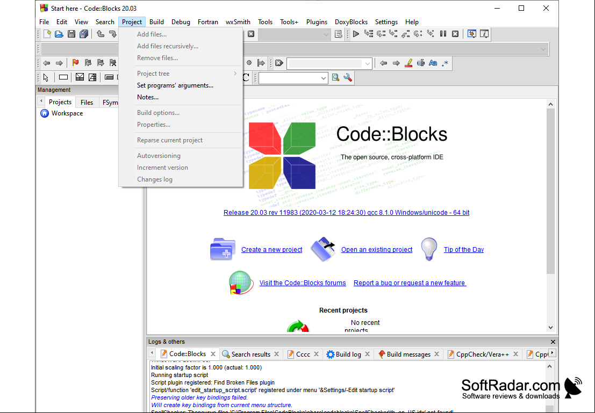
Task: Click Report a bug or request link
Action: [410, 283]
